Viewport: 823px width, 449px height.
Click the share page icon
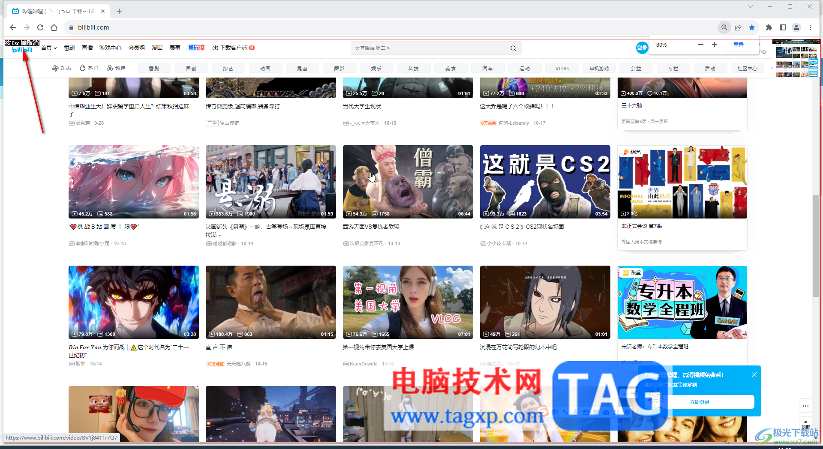[x=738, y=27]
